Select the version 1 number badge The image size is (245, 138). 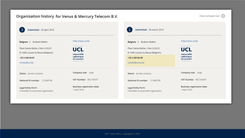pos(130,30)
